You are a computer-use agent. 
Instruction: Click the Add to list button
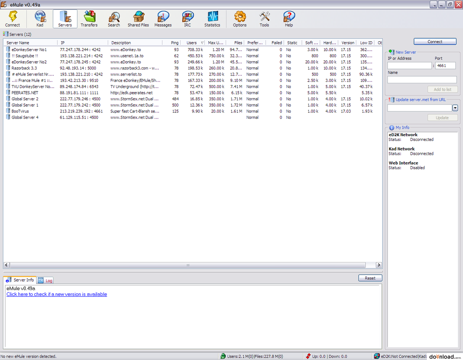[443, 89]
